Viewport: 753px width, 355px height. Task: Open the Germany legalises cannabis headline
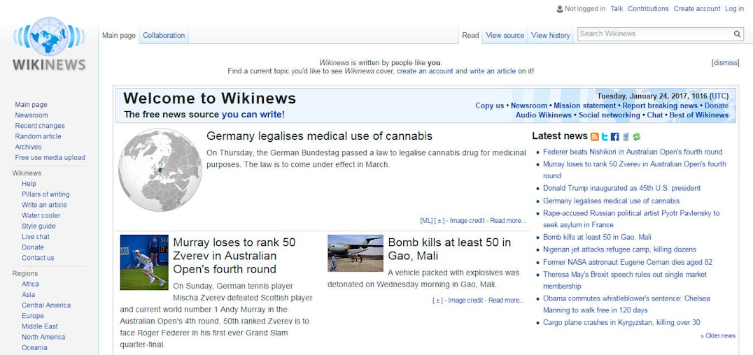point(319,136)
